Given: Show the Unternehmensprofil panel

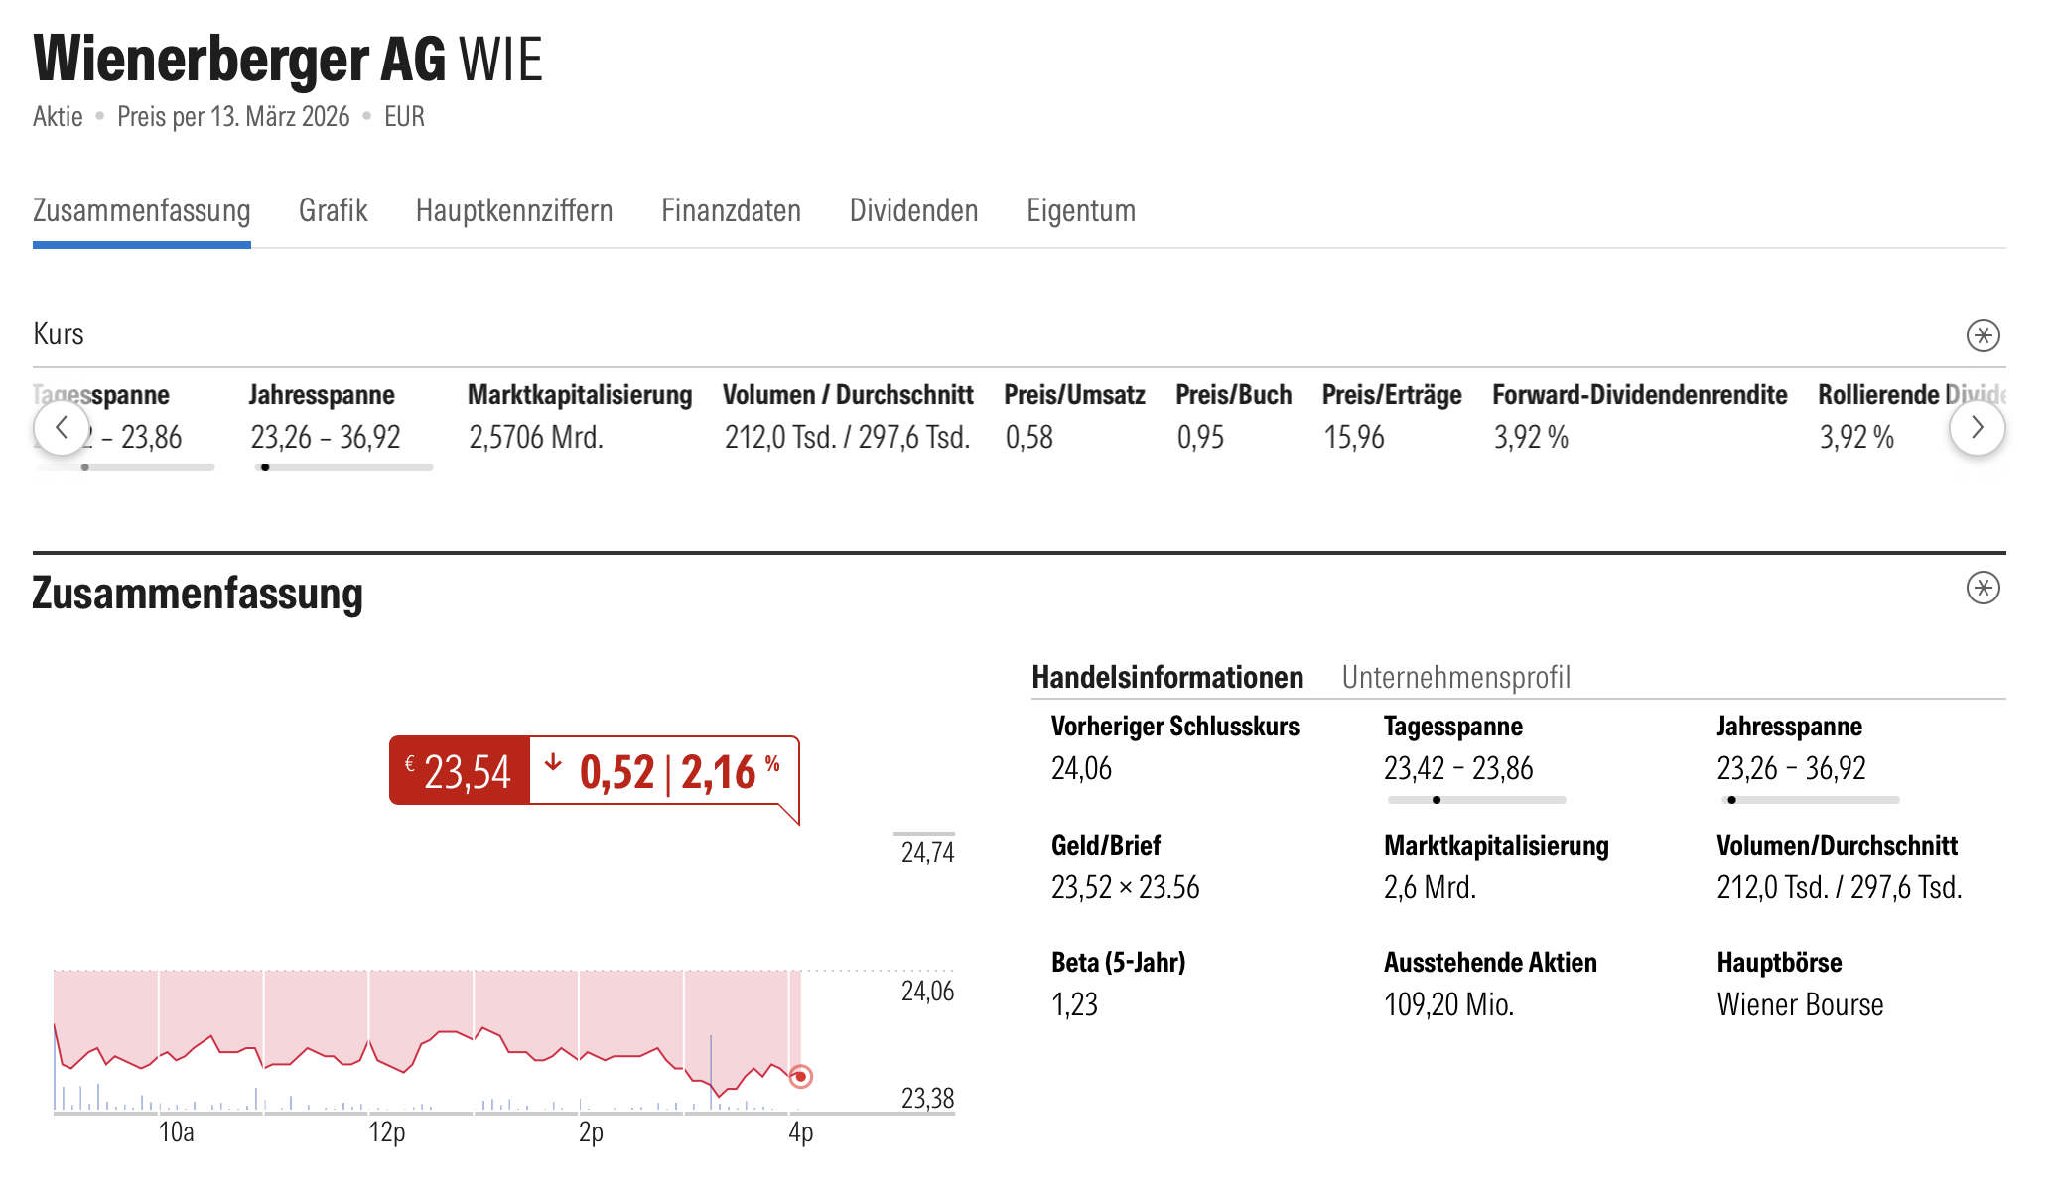Looking at the screenshot, I should coord(1455,677).
